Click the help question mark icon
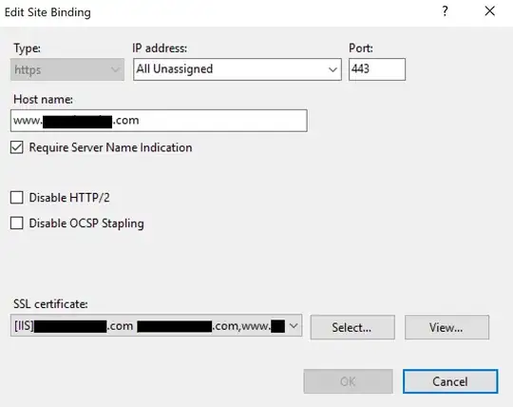 (x=445, y=11)
